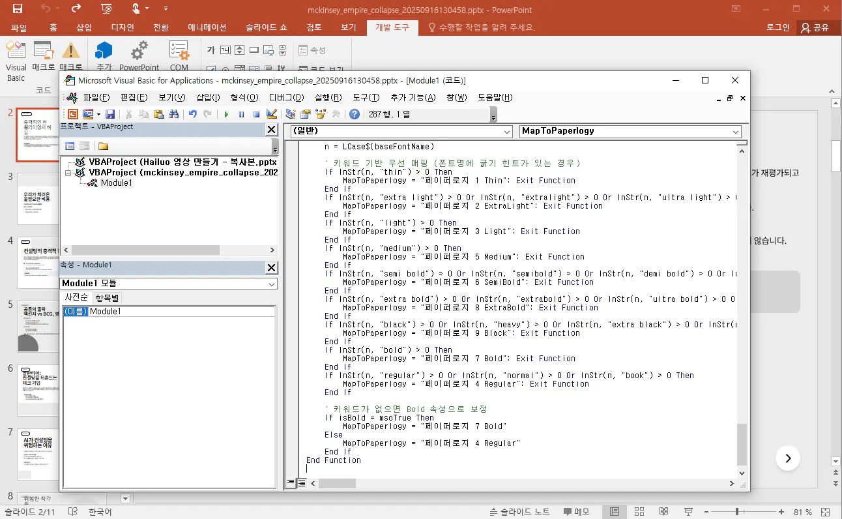Stop execution with the Reset square button

256,114
